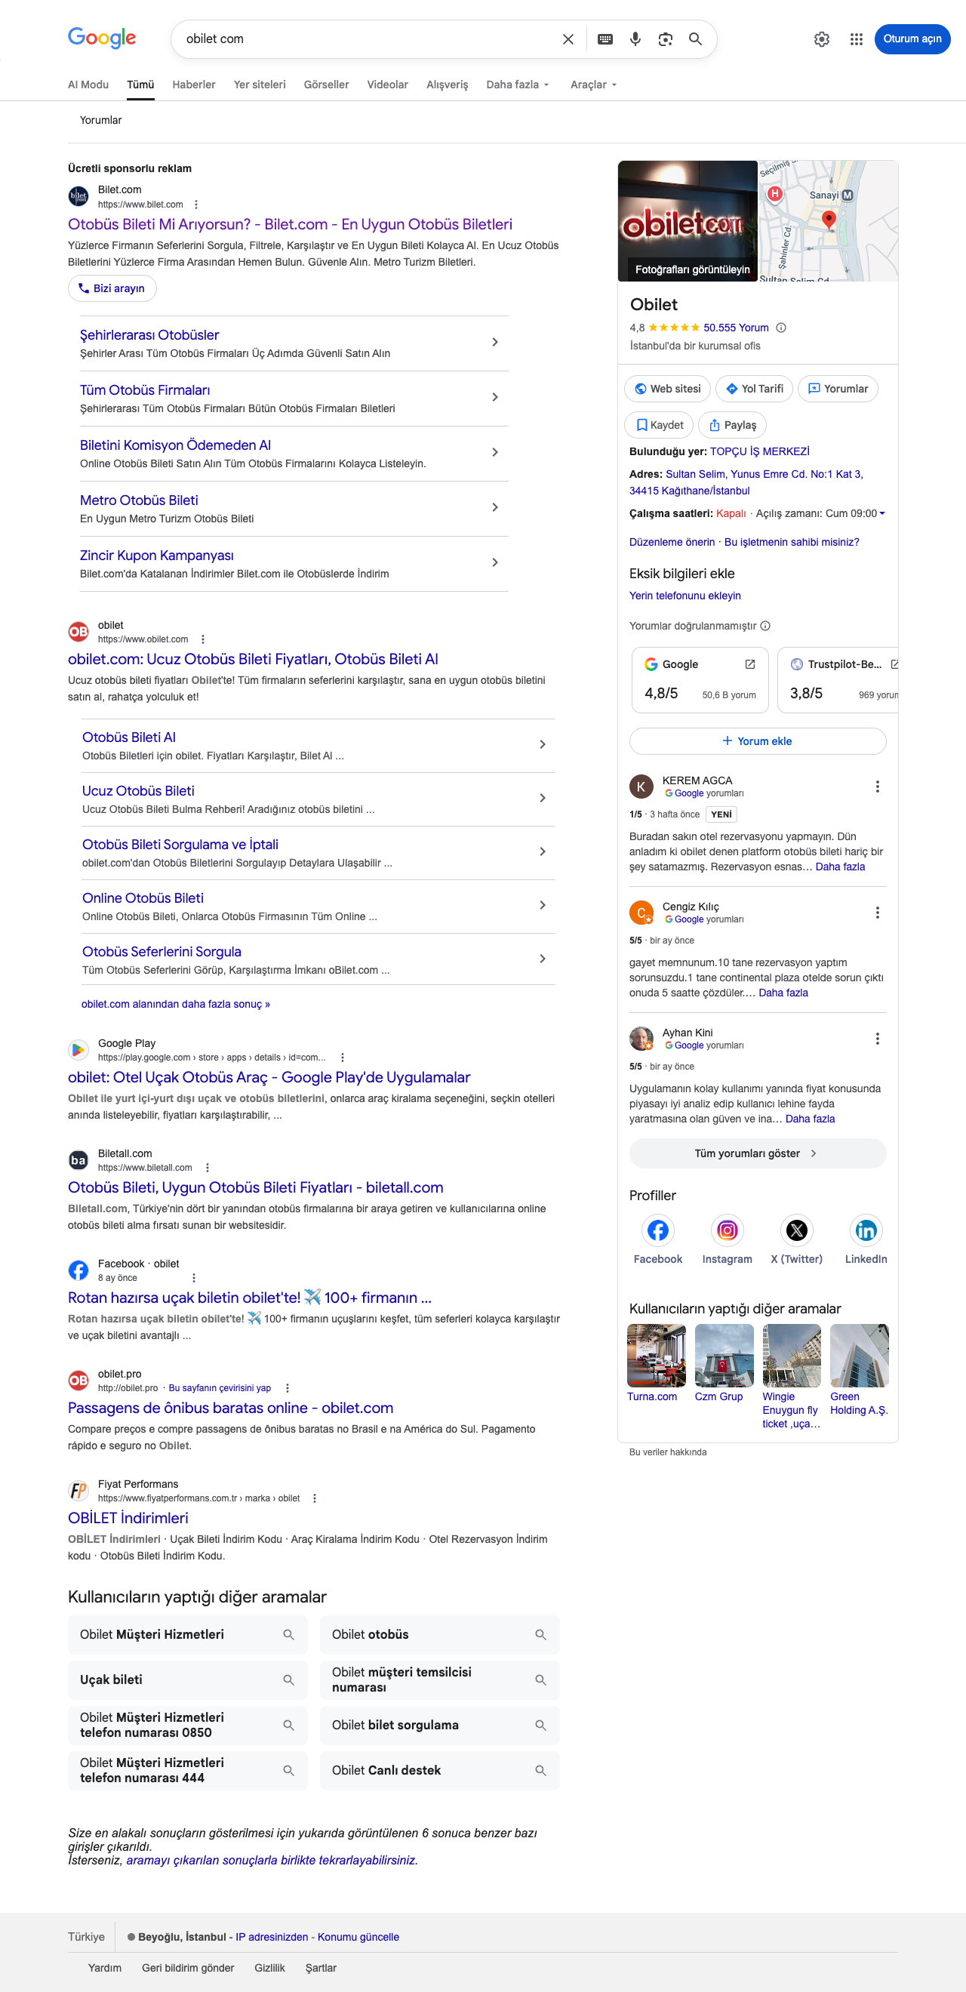
Task: Open Obilet's Facebook profile icon
Action: [657, 1230]
